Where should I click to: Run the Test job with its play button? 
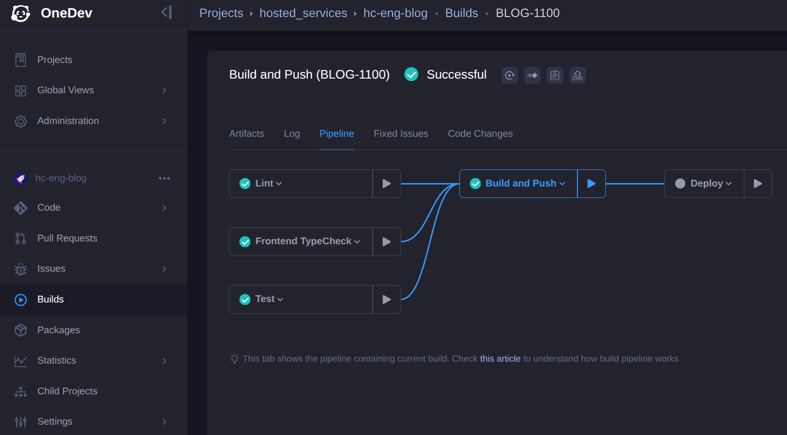pos(387,299)
